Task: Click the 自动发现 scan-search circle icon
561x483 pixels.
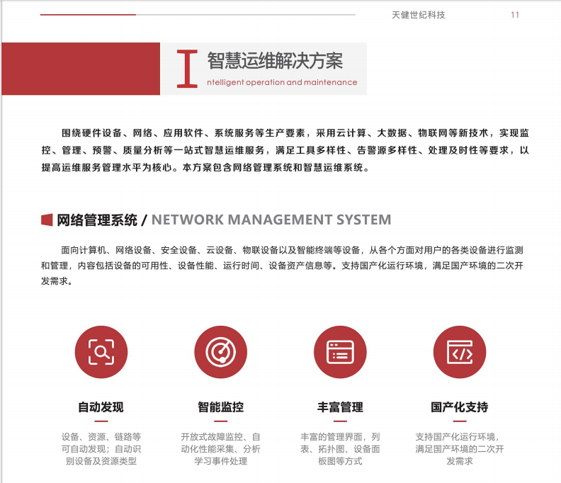Action: 101,352
